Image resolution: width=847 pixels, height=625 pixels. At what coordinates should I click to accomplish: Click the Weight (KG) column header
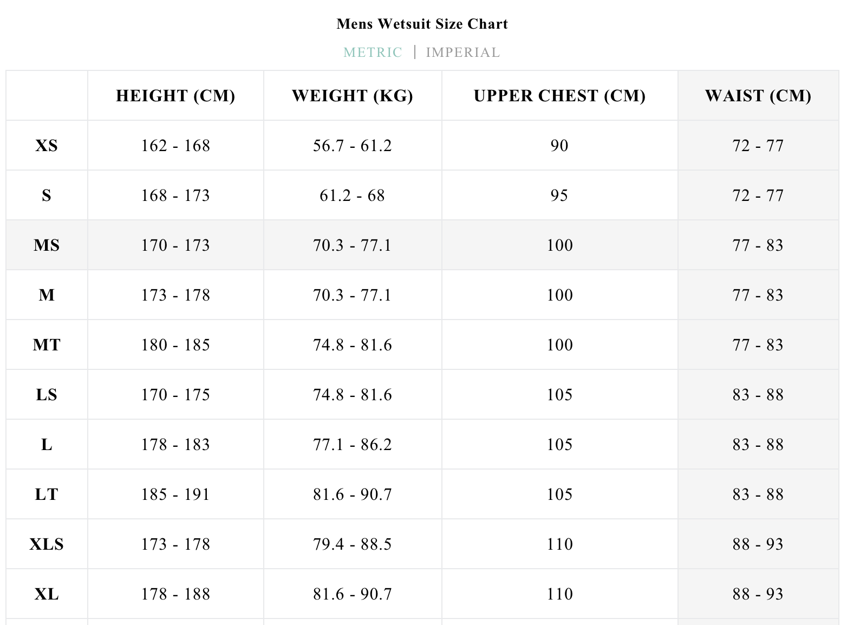pyautogui.click(x=352, y=96)
